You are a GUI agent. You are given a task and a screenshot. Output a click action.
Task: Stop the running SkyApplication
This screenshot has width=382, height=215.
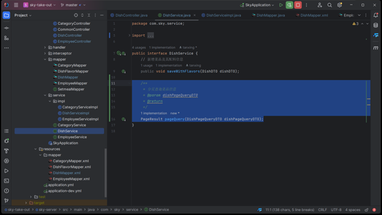tap(298, 5)
